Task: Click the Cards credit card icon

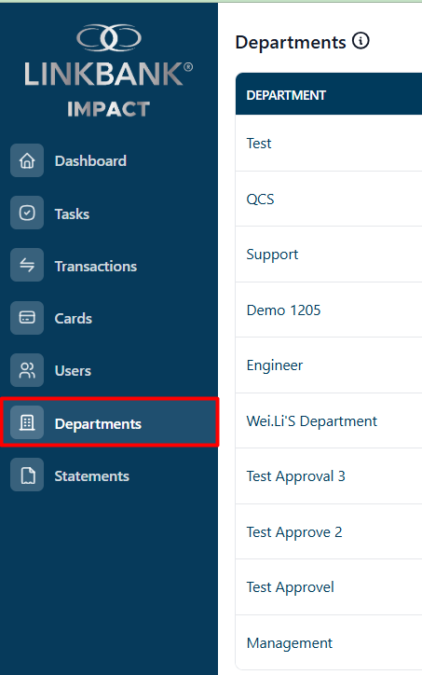Action: (27, 318)
